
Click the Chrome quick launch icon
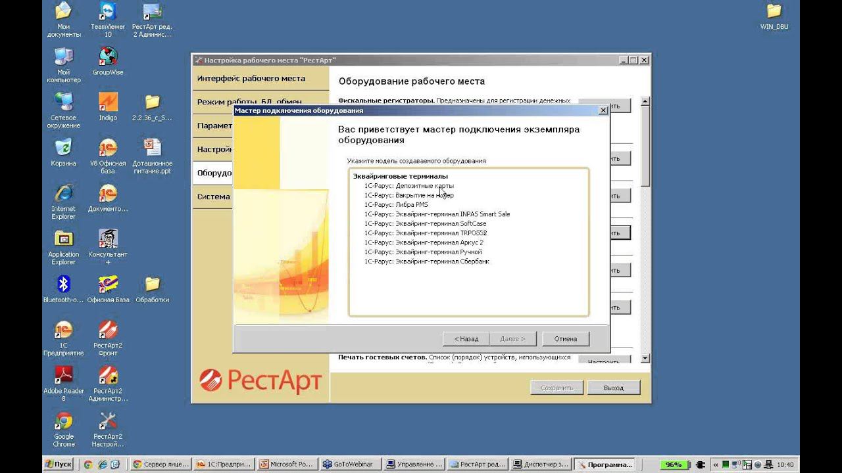87,464
